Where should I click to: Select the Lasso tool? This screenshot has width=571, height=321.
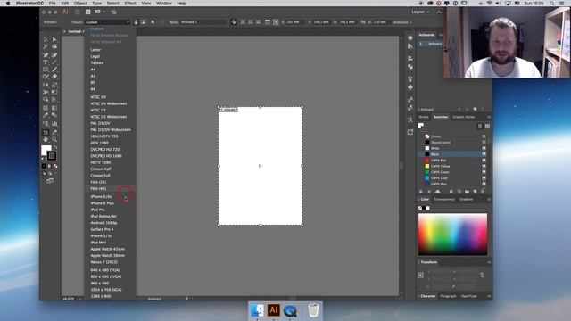click(54, 47)
